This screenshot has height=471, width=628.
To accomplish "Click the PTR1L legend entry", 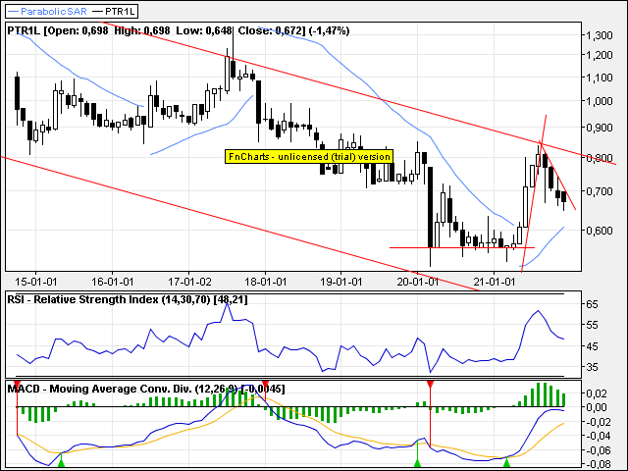I will click(115, 11).
